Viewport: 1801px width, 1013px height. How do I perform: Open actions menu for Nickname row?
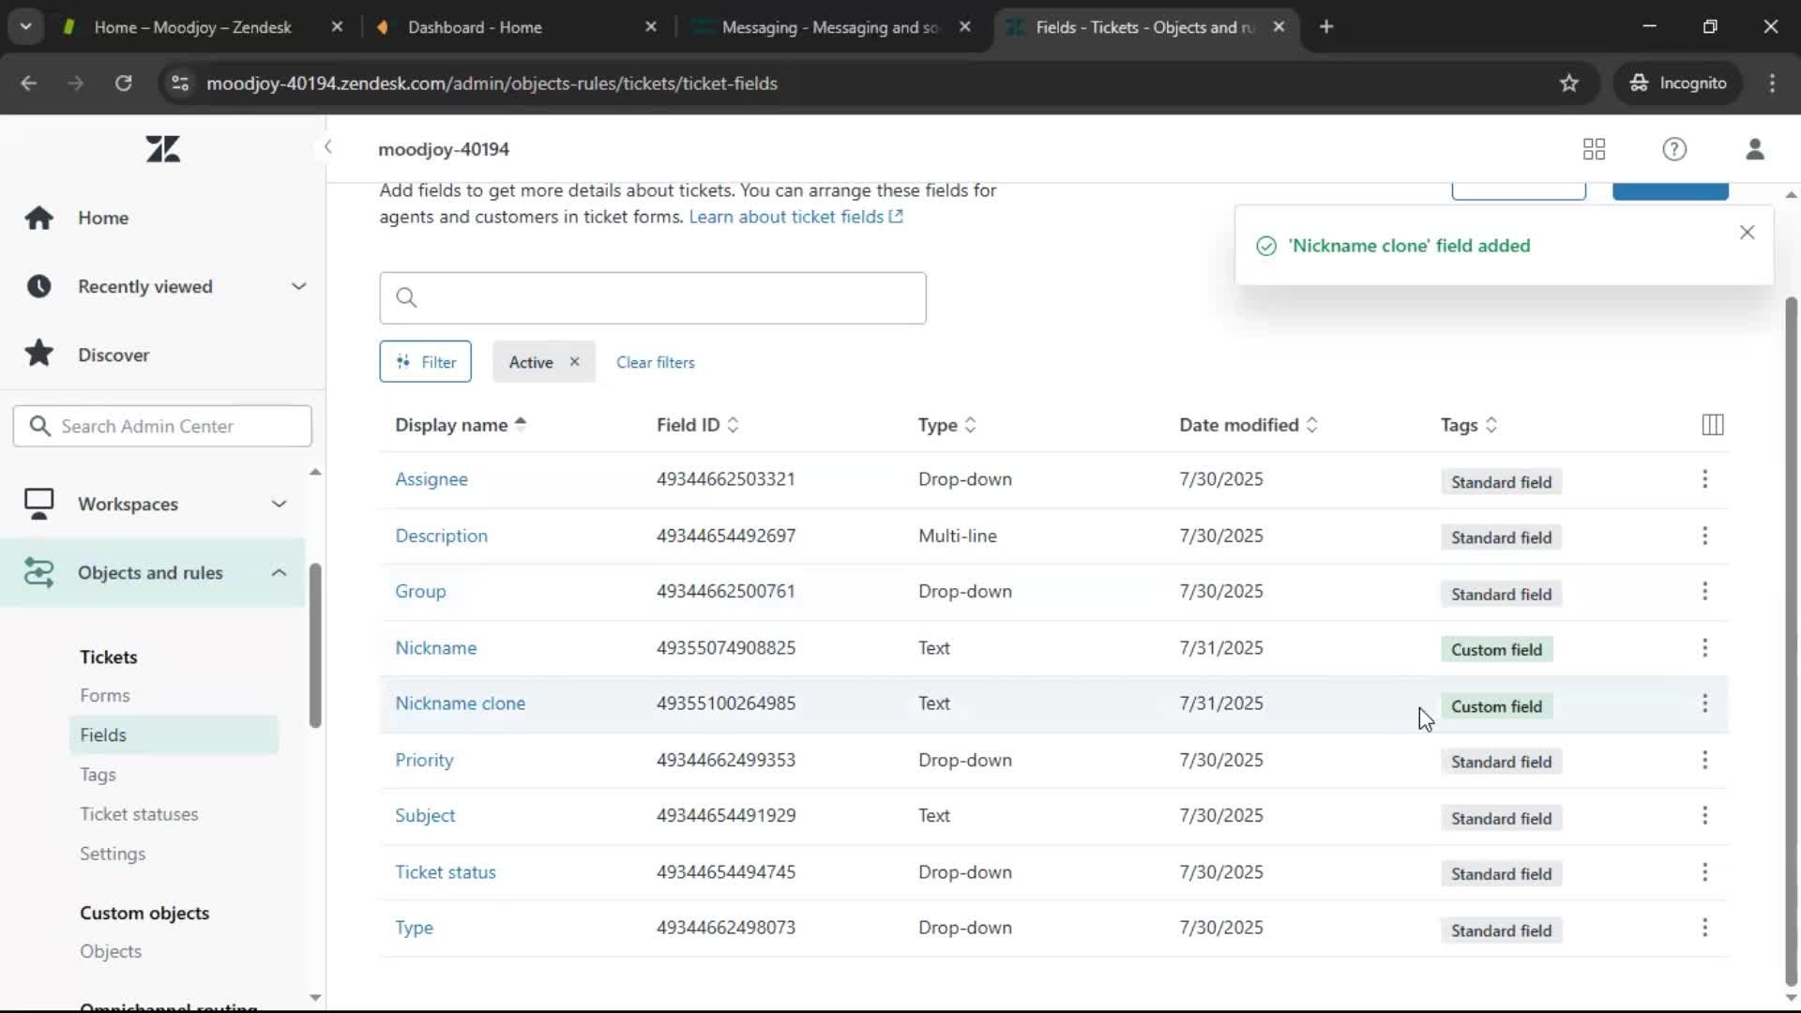tap(1704, 648)
